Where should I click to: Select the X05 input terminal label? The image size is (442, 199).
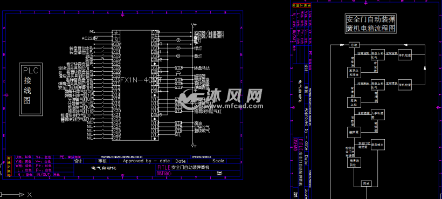[x=117, y=67]
